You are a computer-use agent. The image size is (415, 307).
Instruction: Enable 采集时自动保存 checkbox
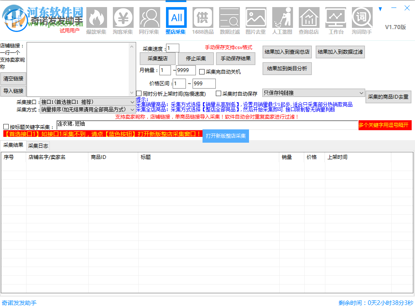(x=218, y=94)
